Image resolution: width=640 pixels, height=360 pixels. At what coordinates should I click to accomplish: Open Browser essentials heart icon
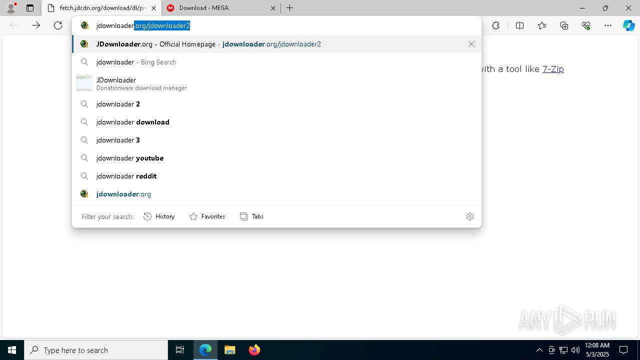click(x=586, y=25)
